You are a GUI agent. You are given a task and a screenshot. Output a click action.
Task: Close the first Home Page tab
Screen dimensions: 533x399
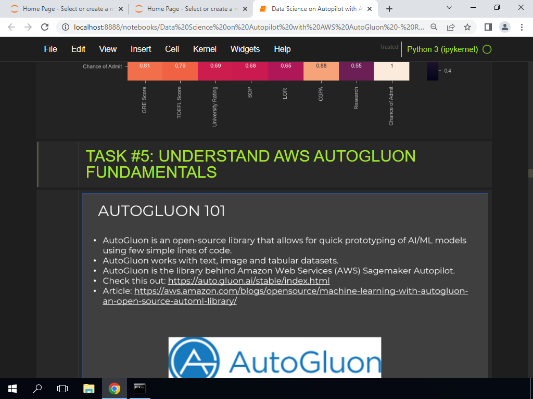click(x=120, y=9)
